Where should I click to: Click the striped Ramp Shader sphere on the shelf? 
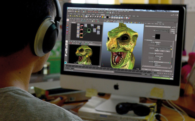click(x=100, y=17)
